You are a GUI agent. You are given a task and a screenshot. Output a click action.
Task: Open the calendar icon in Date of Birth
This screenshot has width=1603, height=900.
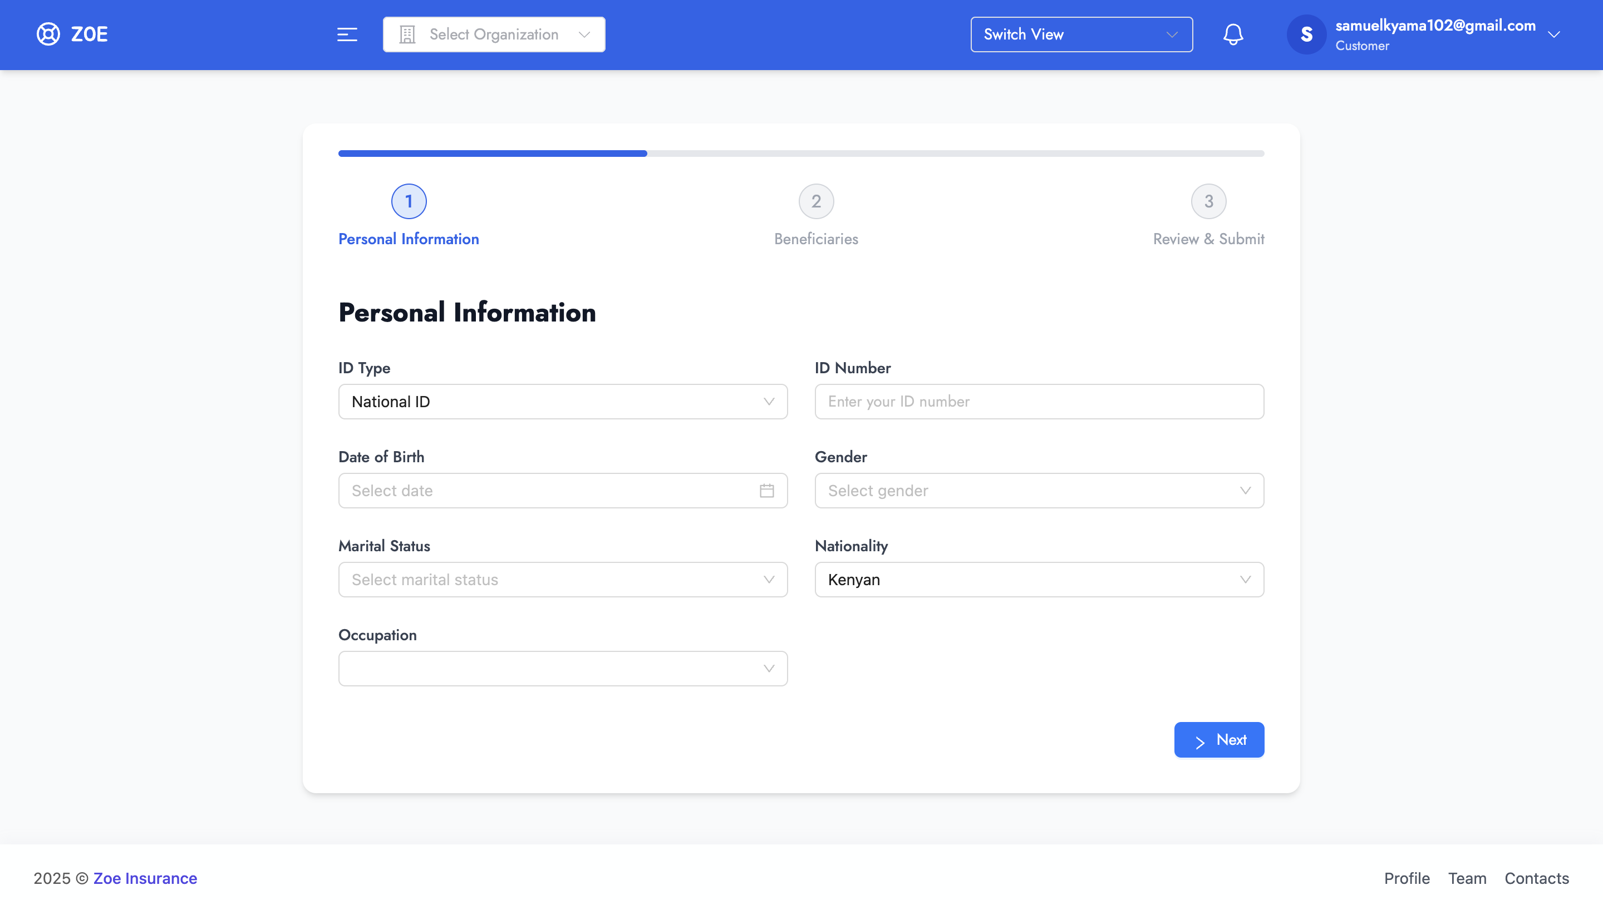[x=766, y=491]
